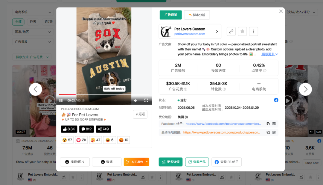Click the 视频/图片 download icon button
Viewport: 323px width, 185px height.
click(75, 162)
